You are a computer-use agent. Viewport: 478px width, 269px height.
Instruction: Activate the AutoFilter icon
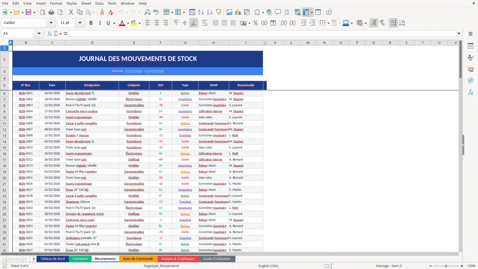[x=218, y=12]
